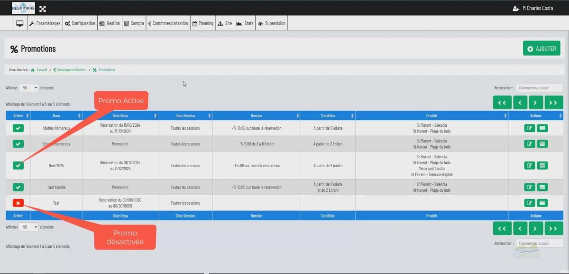Go to next page with bottom pagination
The image size is (569, 274).
coord(535,228)
